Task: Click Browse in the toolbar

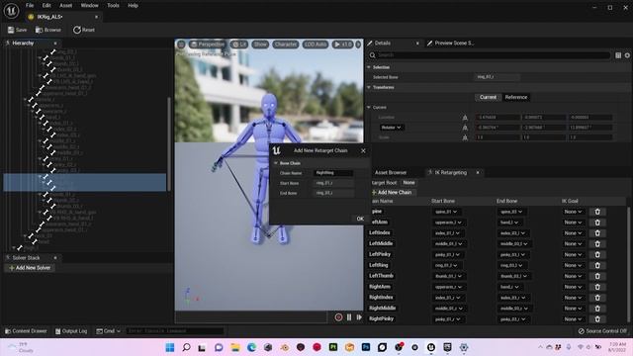Action: tap(48, 30)
